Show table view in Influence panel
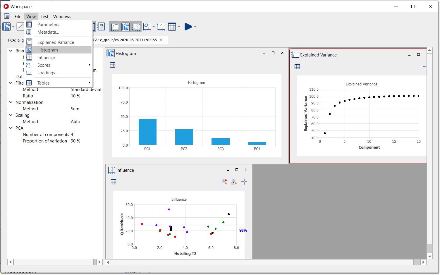Viewport: 440px width, 275px height. [x=114, y=182]
